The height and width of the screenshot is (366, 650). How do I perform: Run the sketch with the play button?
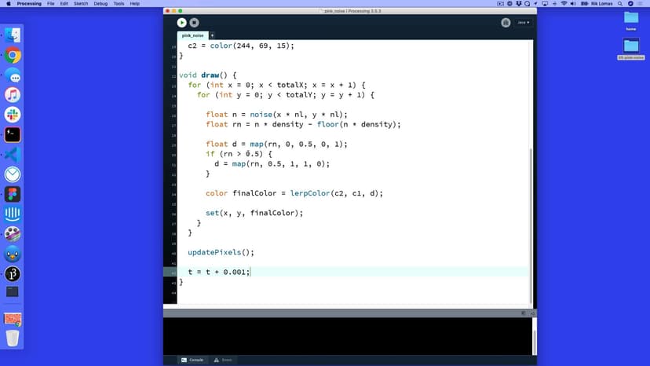coord(182,23)
